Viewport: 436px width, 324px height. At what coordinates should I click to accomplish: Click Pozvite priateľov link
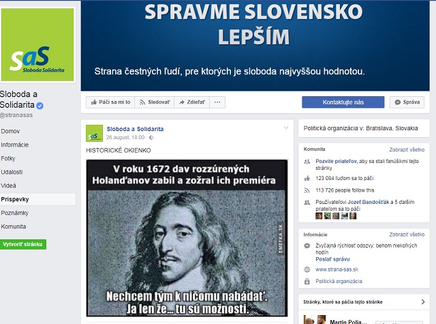[336, 161]
